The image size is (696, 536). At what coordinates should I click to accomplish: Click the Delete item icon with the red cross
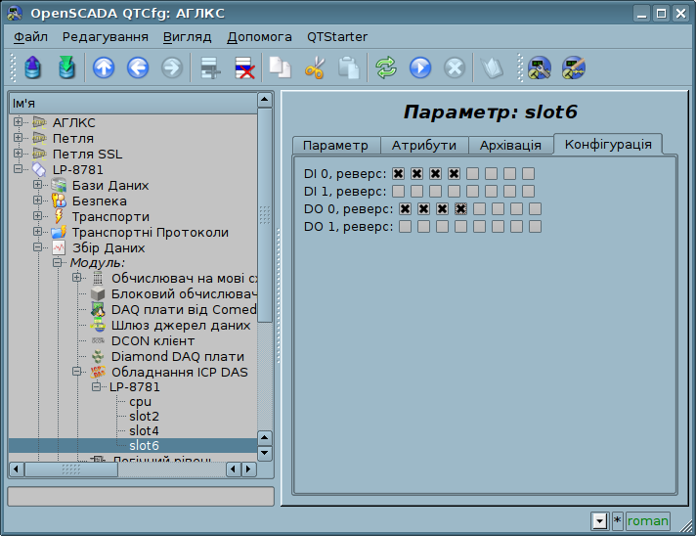click(243, 67)
